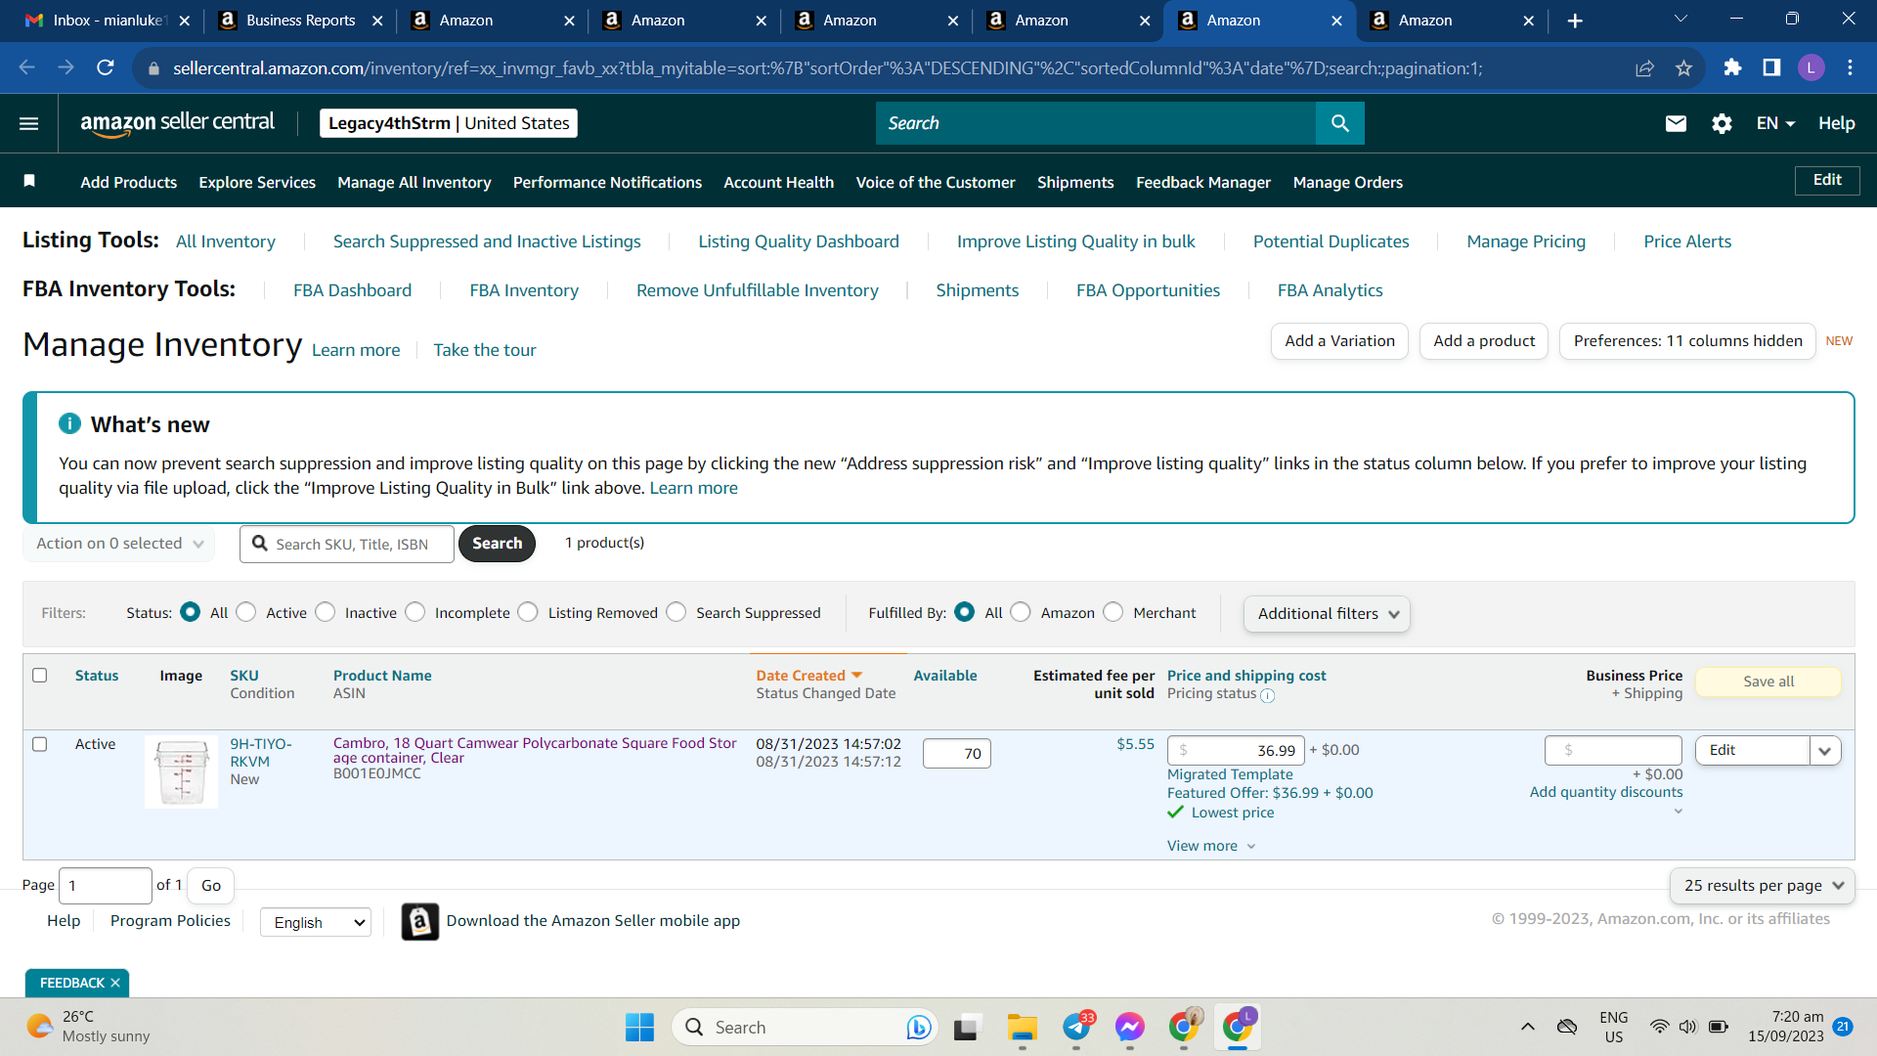Tick the checkbox for the Cambro product row
Viewport: 1877px width, 1056px height.
[40, 744]
